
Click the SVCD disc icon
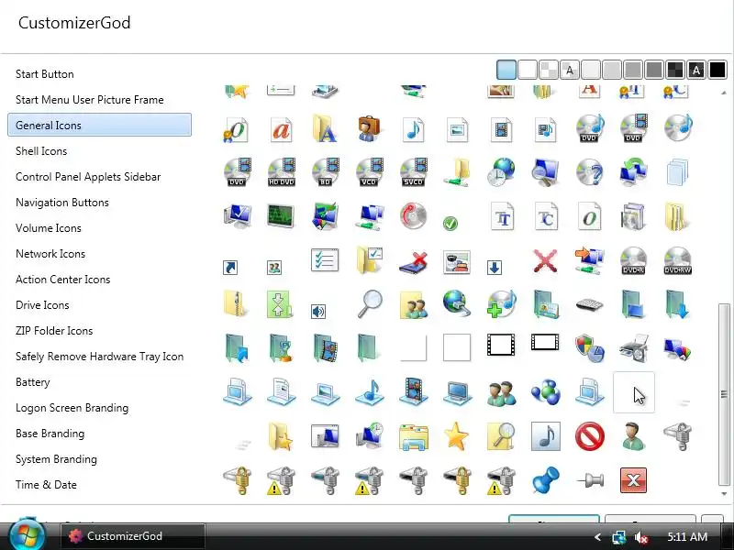(414, 172)
